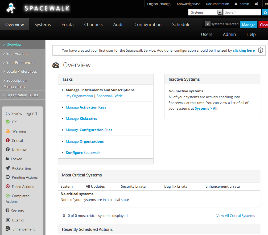Click red Critical exclamation legend icon
This screenshot has height=235, width=268.
[x=8, y=140]
